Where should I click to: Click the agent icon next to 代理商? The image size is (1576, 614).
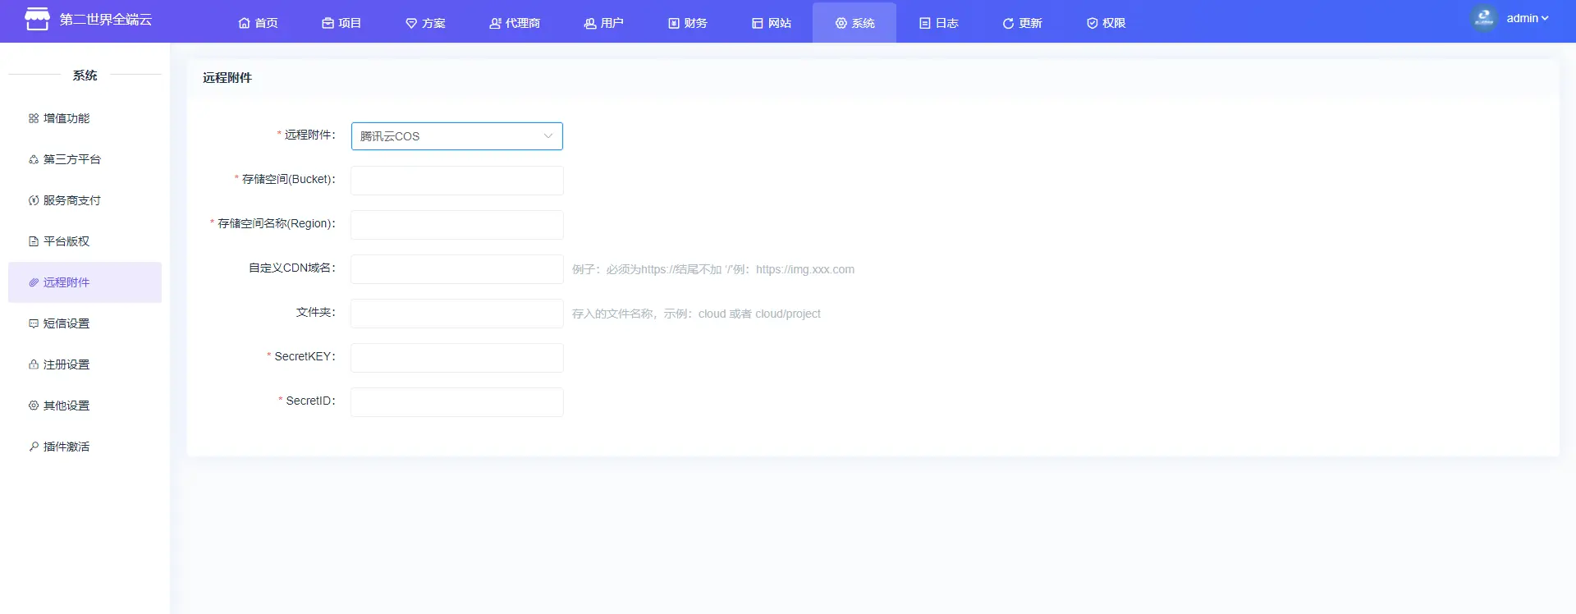(495, 24)
